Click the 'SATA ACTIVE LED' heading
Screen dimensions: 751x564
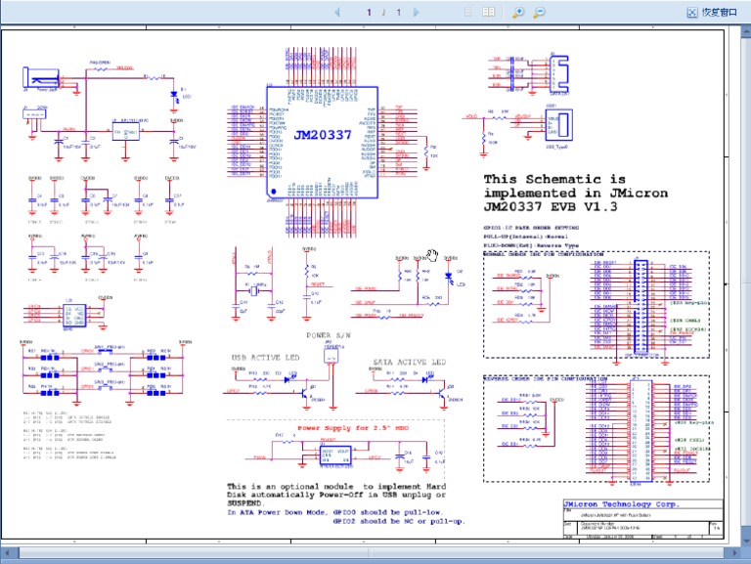pos(409,362)
